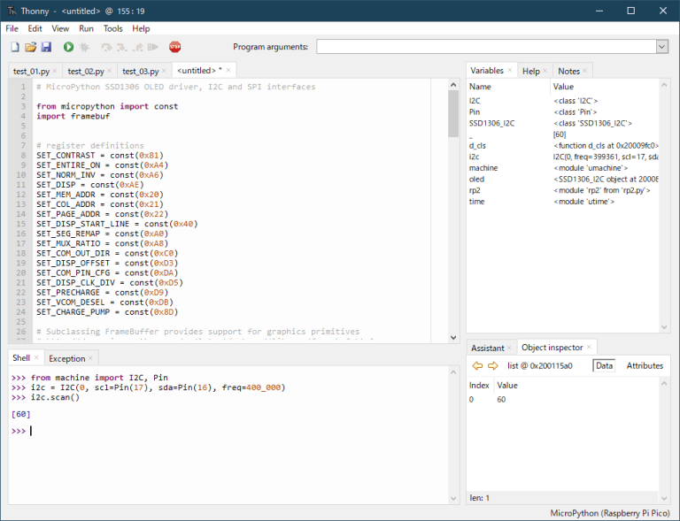This screenshot has height=521, width=680.
Task: Close the test_03.py tab
Action: (x=166, y=71)
